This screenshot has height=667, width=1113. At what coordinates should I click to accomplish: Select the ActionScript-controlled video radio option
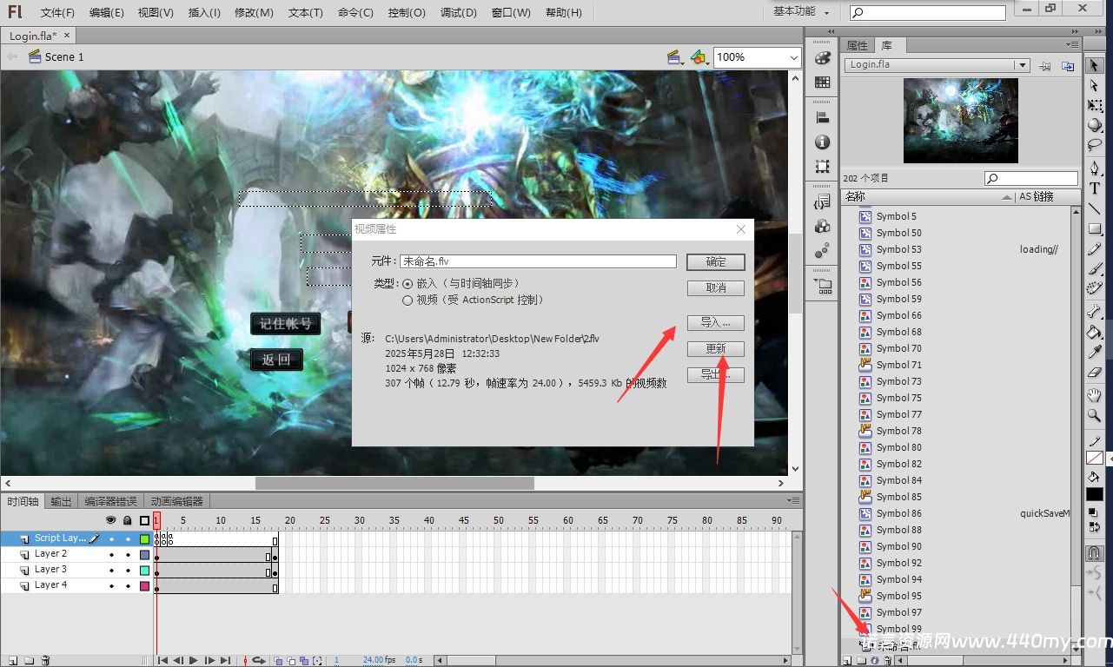tap(407, 300)
